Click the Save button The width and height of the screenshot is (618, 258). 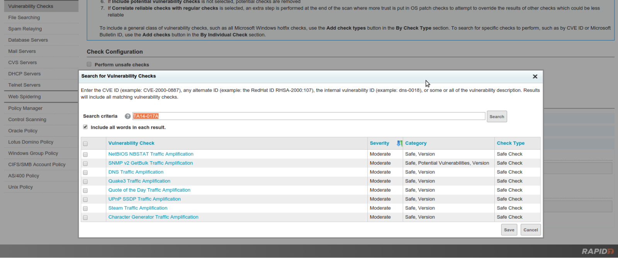coord(509,230)
